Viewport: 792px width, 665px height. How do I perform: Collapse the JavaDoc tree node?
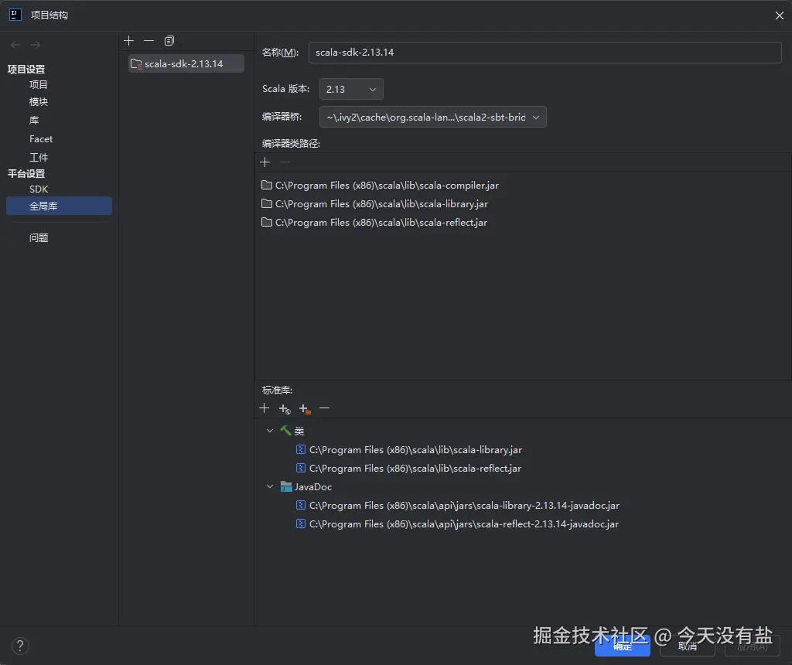269,487
